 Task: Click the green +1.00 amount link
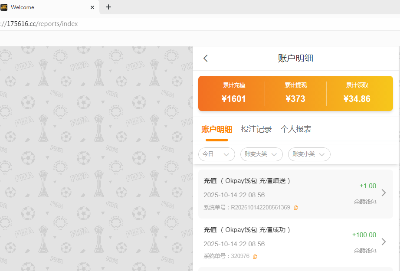tap(367, 186)
